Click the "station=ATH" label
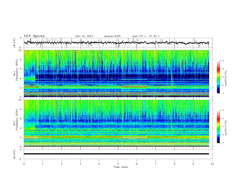Viewport: 239px width, 184px height. pos(112,36)
